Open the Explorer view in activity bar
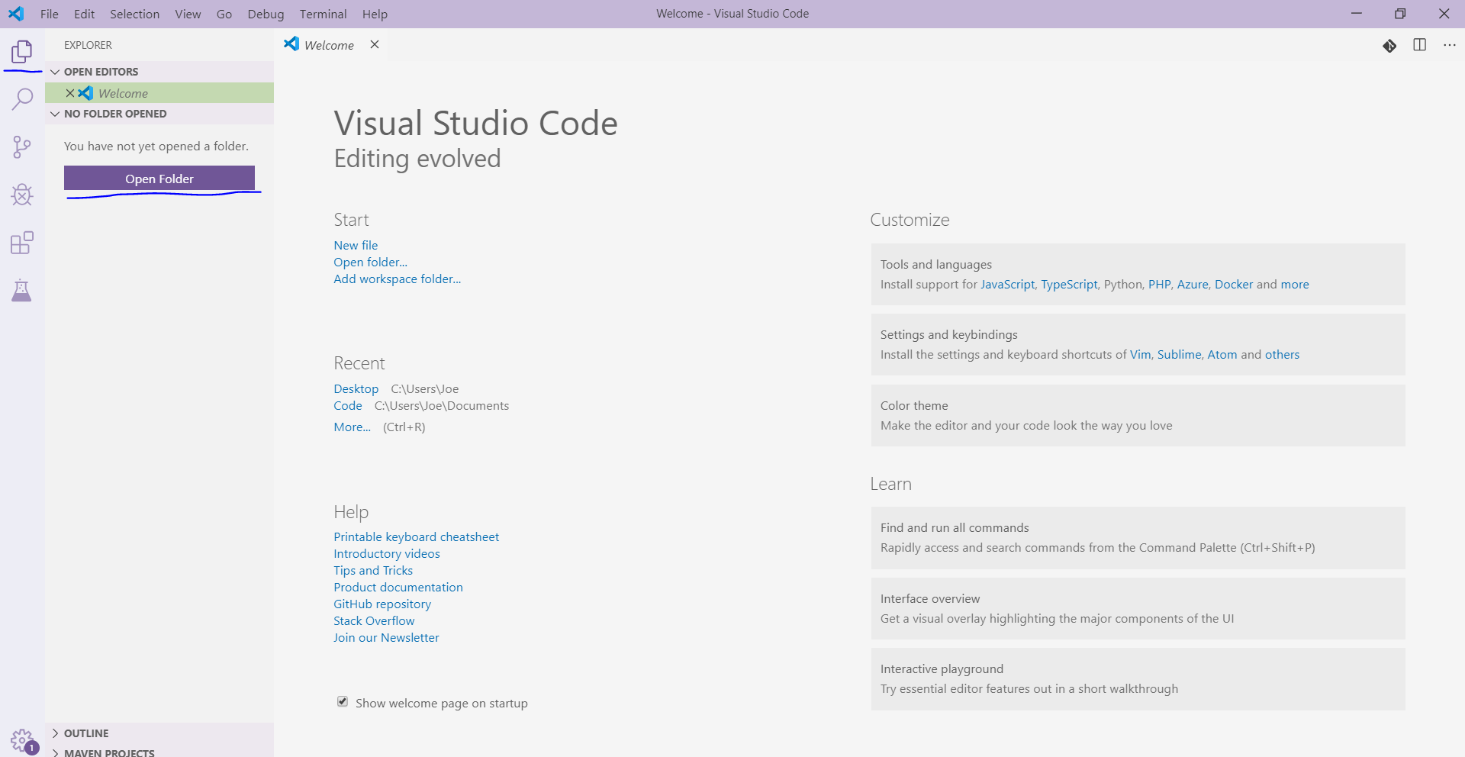 click(x=22, y=52)
